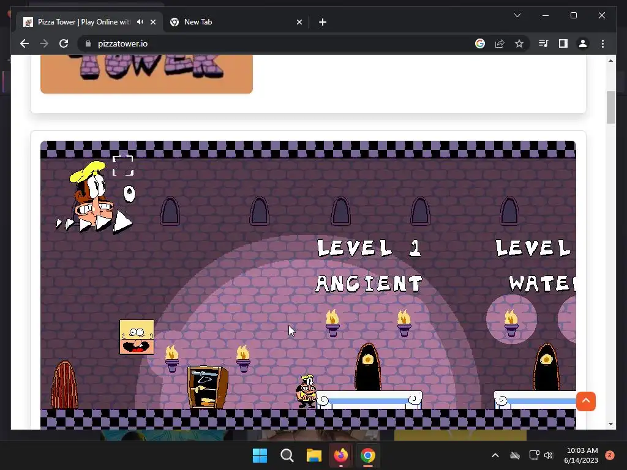The height and width of the screenshot is (470, 627).
Task: Open the network tray icon
Action: click(x=534, y=455)
